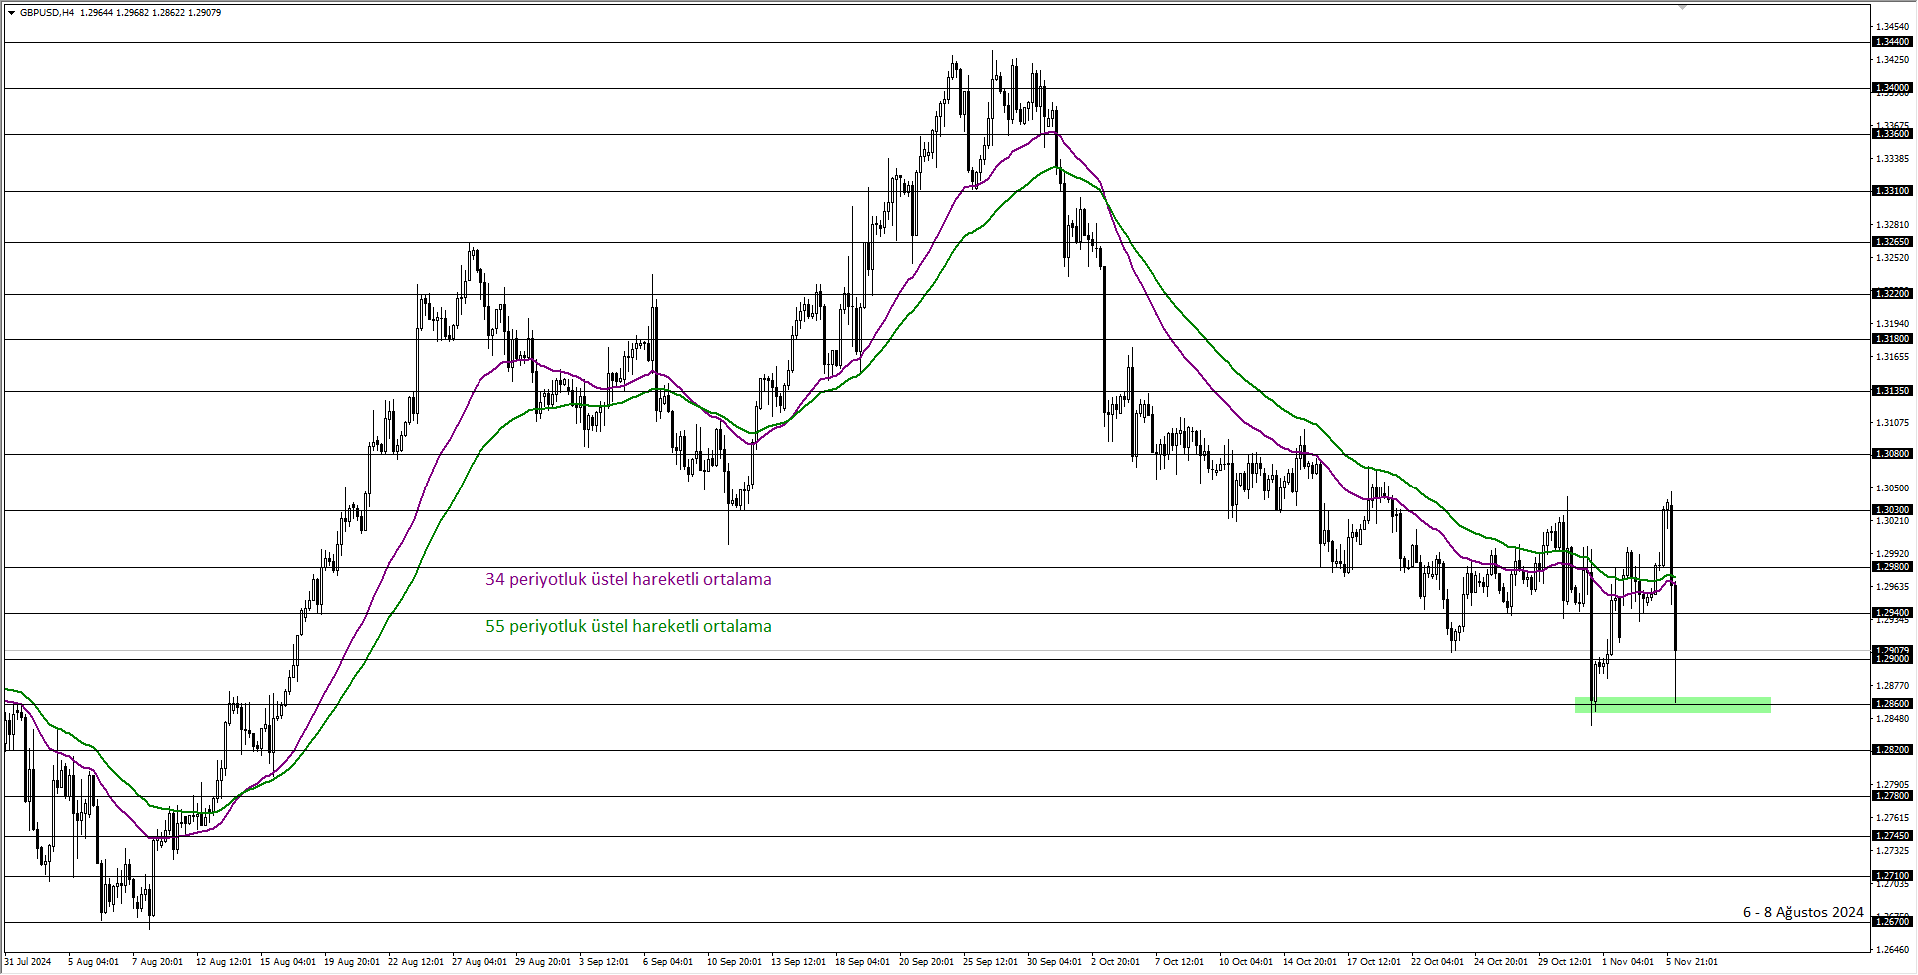Screen dimensions: 1918x975
Task: Click the '1 Nov 04:01' time axis label
Action: pos(1628,962)
